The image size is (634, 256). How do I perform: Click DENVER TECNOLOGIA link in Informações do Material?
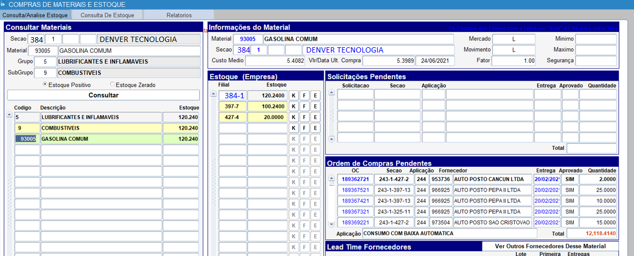378,50
